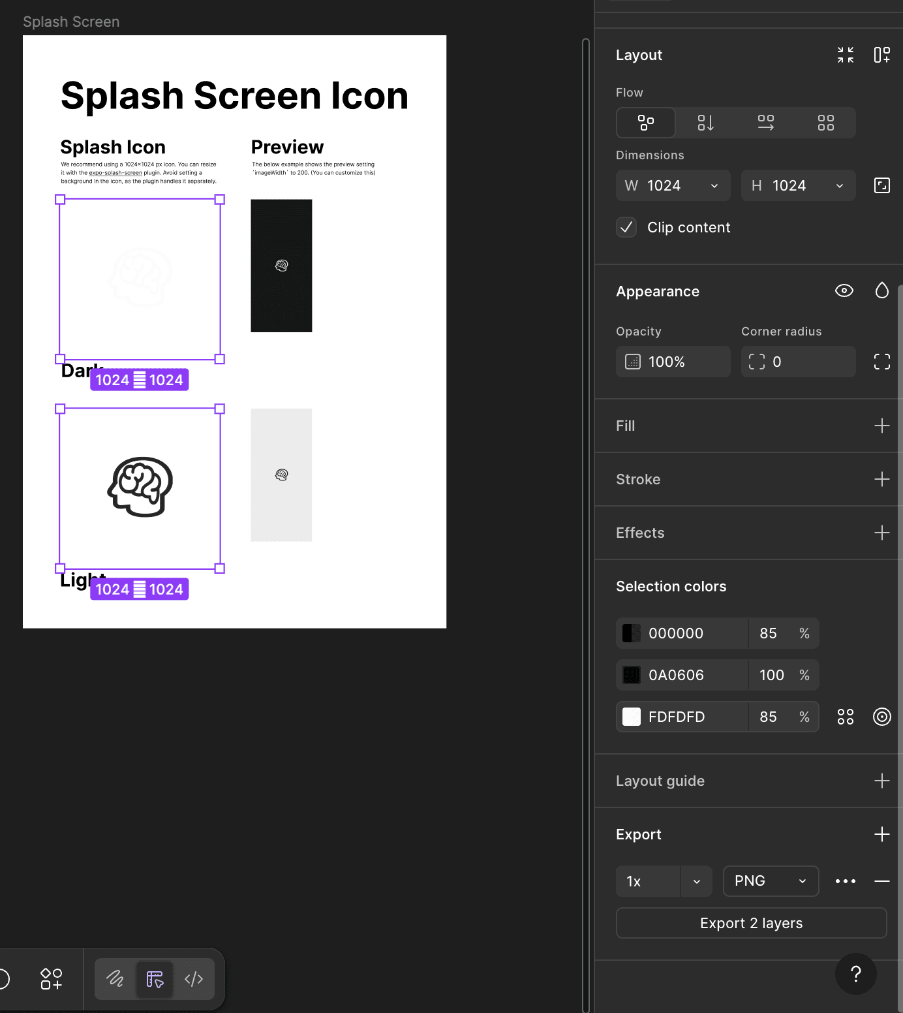The width and height of the screenshot is (903, 1013).
Task: Click the Opacity 100% field
Action: (673, 362)
